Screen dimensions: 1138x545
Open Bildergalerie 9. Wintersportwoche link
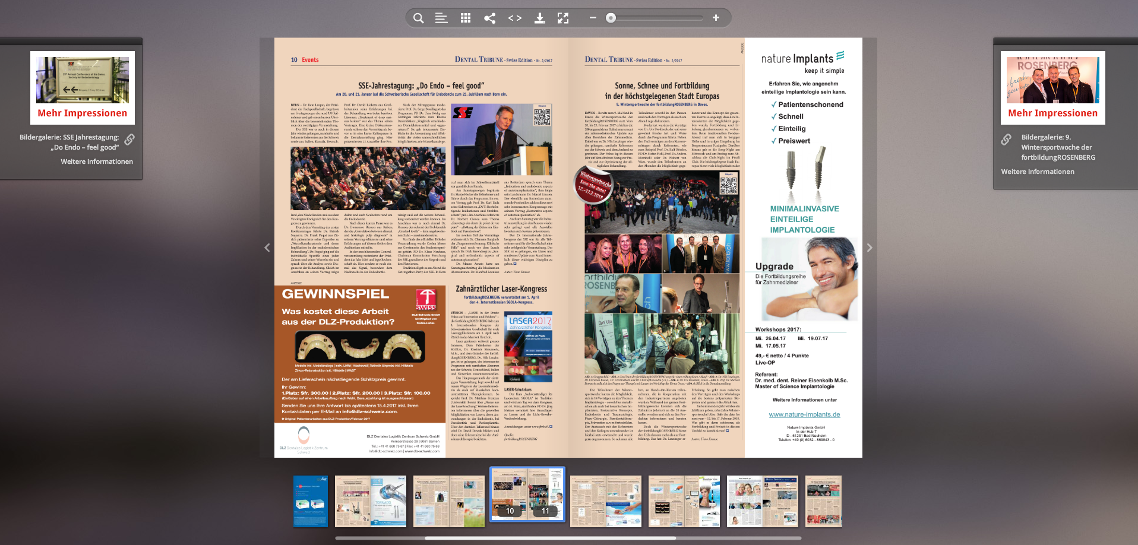tap(1058, 147)
